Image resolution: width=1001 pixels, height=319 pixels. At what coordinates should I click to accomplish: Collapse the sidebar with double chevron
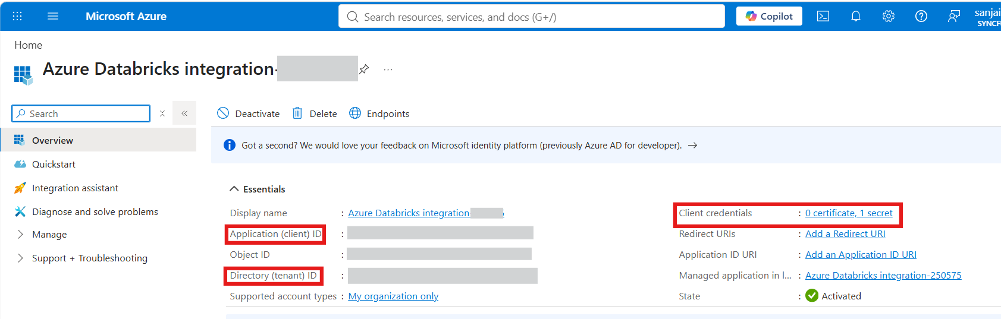pos(184,113)
